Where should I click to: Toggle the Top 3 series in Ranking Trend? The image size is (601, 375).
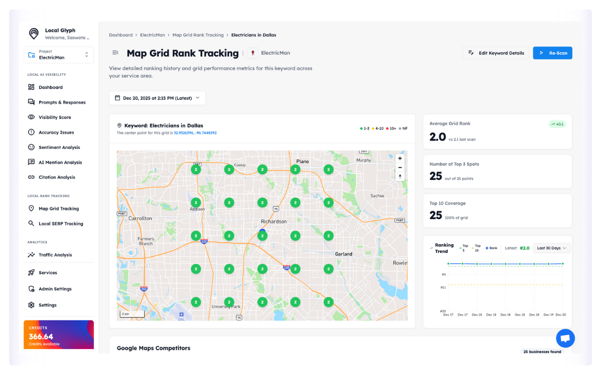pos(463,248)
